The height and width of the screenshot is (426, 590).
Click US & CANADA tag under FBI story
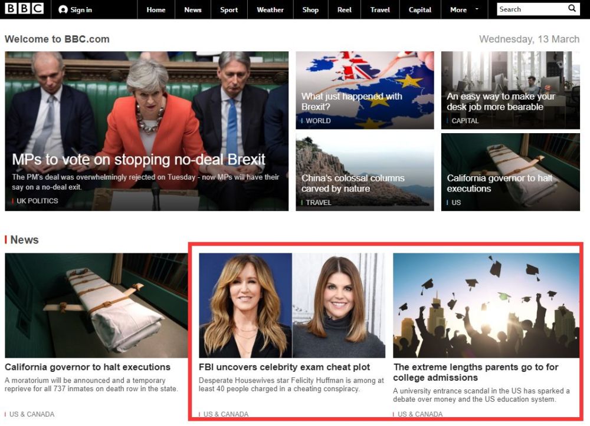226,414
